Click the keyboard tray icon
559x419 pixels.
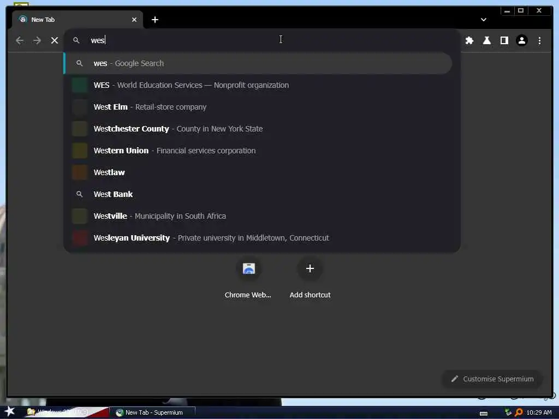tap(484, 414)
